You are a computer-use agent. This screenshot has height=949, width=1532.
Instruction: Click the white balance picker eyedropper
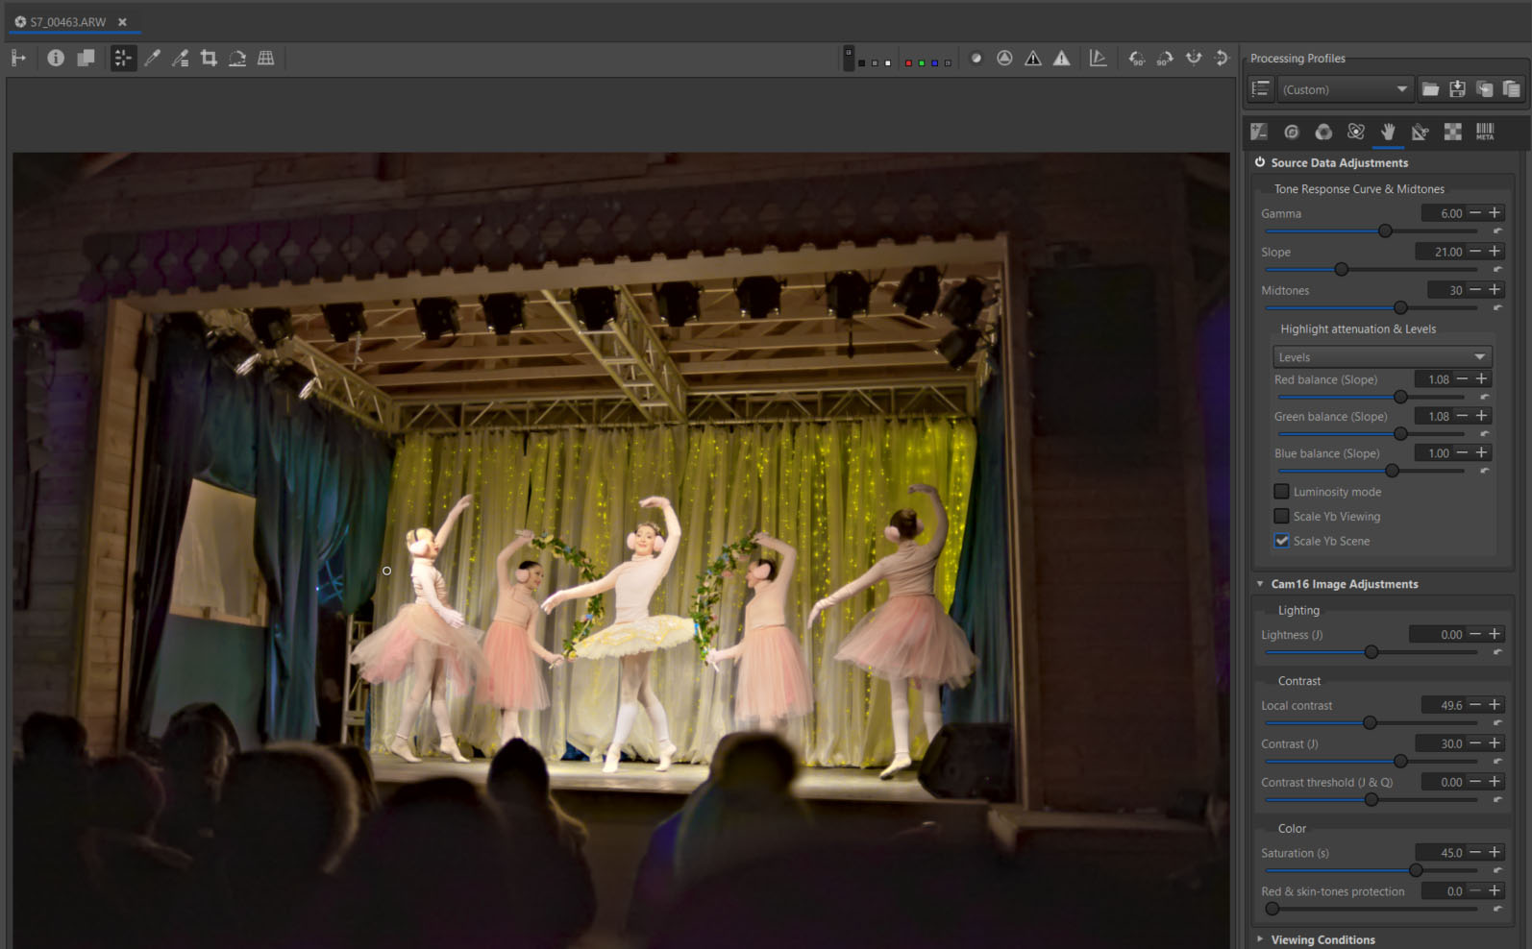point(152,59)
